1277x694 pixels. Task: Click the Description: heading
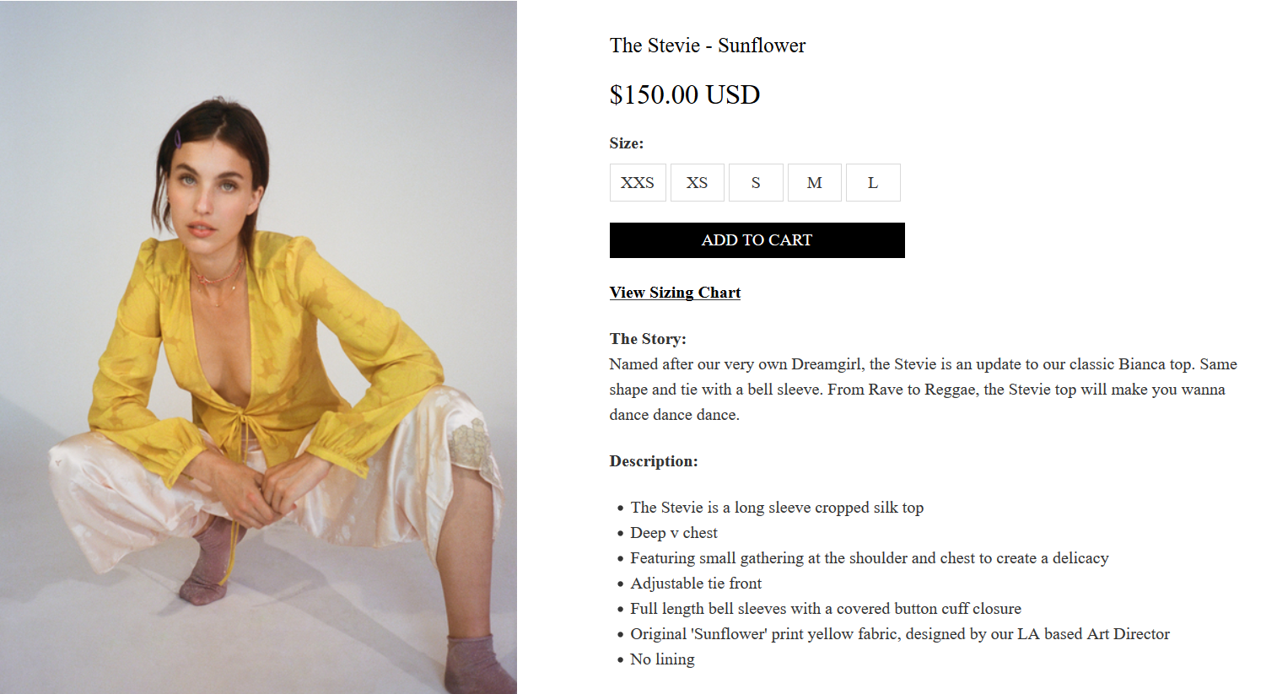click(654, 461)
